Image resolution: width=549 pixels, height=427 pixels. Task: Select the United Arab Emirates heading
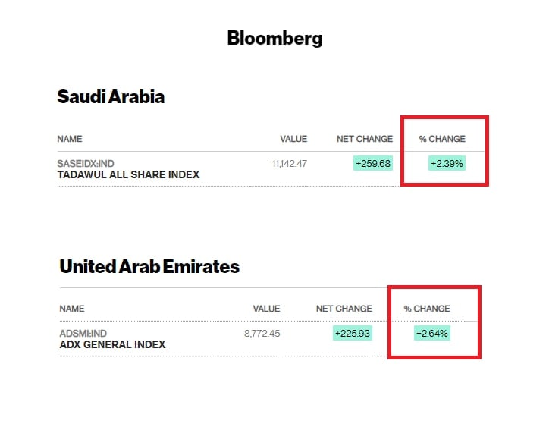click(149, 266)
